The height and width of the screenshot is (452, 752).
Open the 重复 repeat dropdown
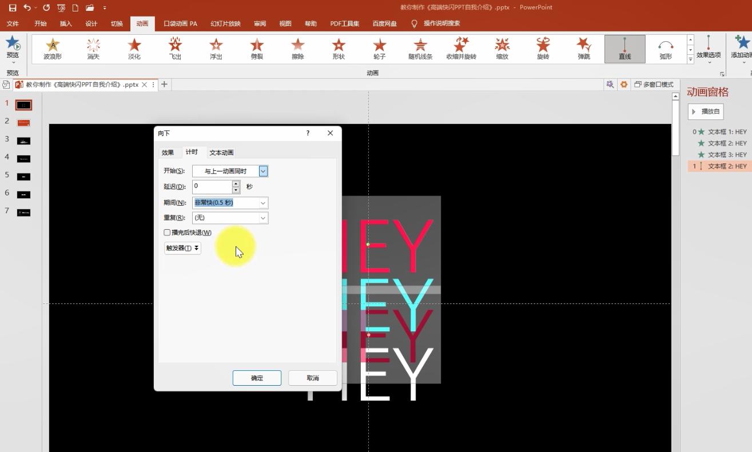tap(263, 218)
